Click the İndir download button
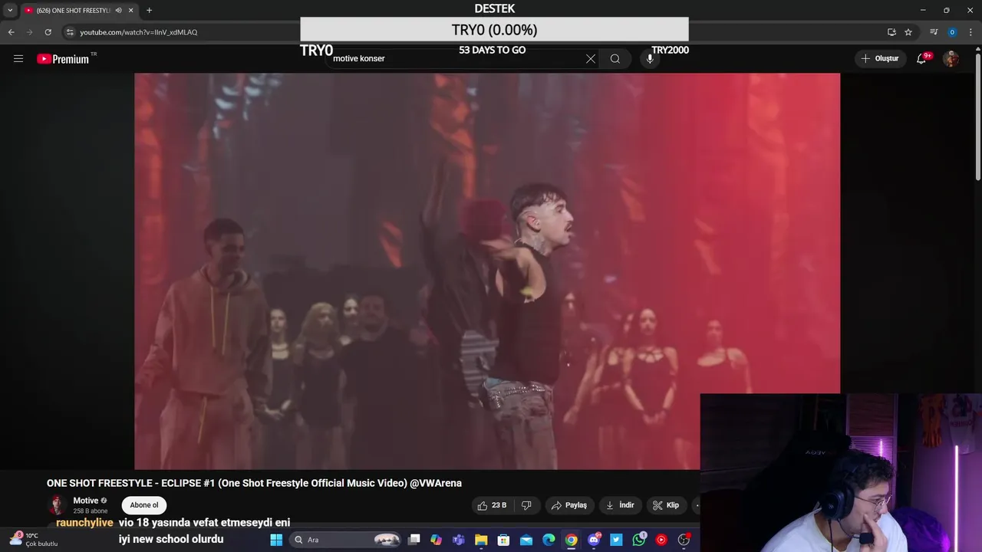982x552 pixels. click(620, 505)
